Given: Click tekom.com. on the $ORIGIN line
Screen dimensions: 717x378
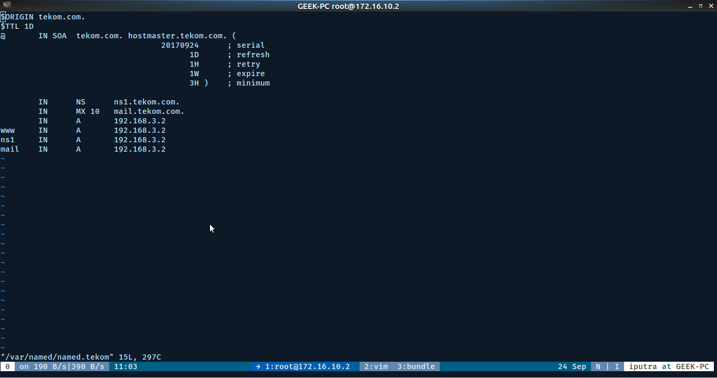Looking at the screenshot, I should click(x=62, y=17).
